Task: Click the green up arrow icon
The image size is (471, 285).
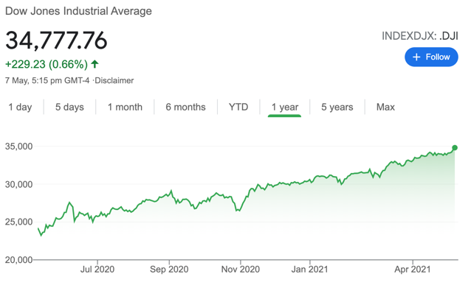Action: pos(94,64)
